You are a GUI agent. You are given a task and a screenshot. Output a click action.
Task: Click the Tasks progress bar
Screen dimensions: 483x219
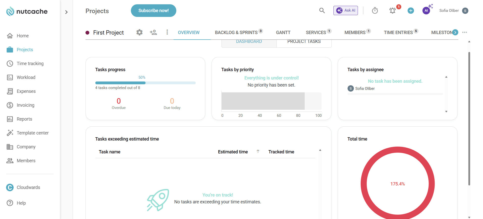(x=145, y=83)
